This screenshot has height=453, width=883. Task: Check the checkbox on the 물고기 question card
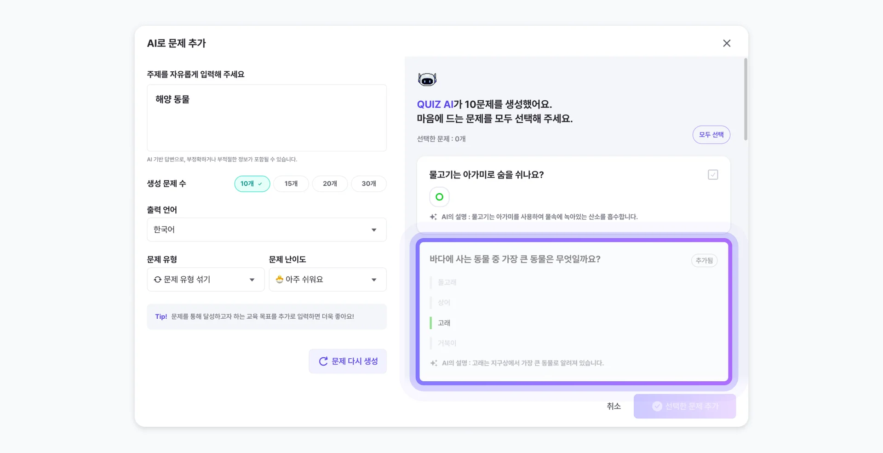tap(712, 174)
